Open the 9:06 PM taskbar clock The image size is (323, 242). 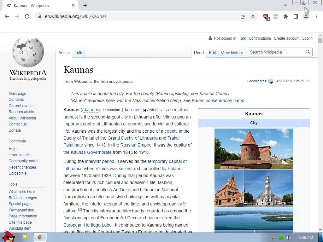(305, 238)
